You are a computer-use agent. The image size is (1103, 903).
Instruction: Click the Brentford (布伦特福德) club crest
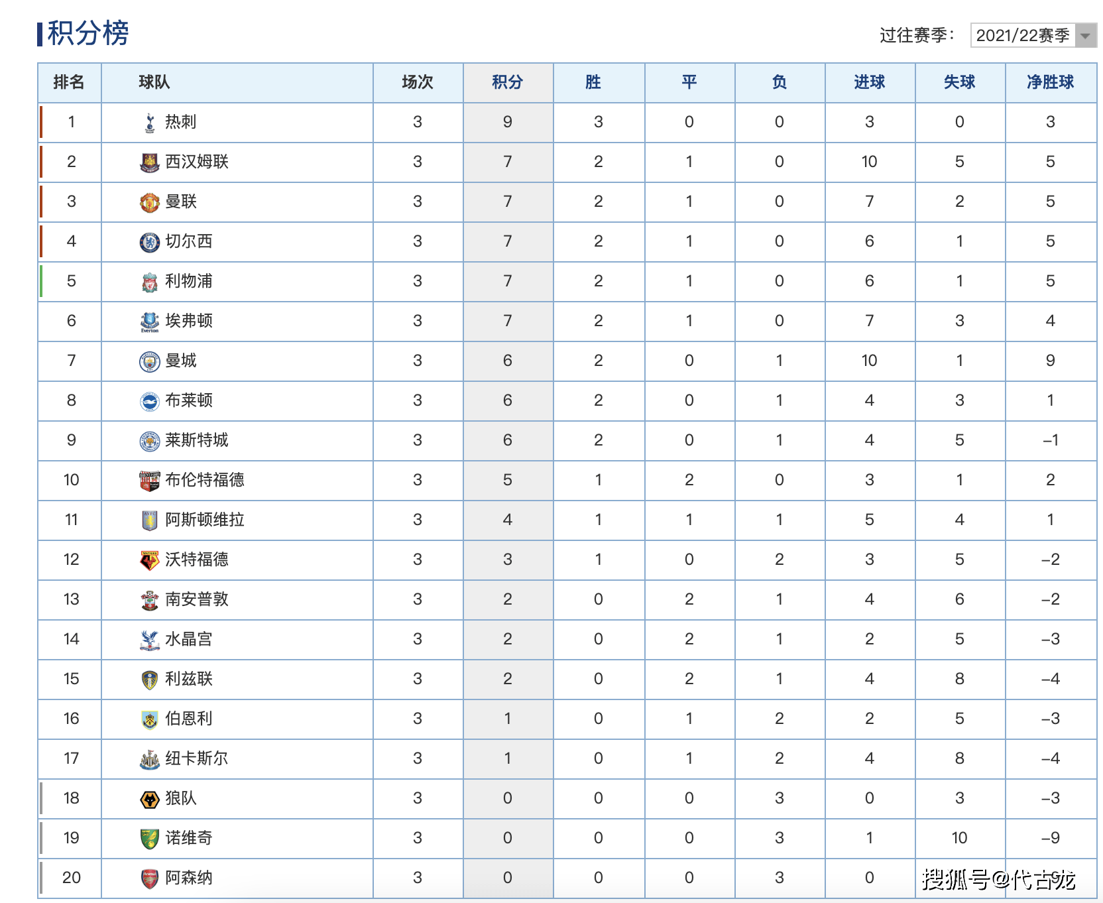(x=150, y=481)
